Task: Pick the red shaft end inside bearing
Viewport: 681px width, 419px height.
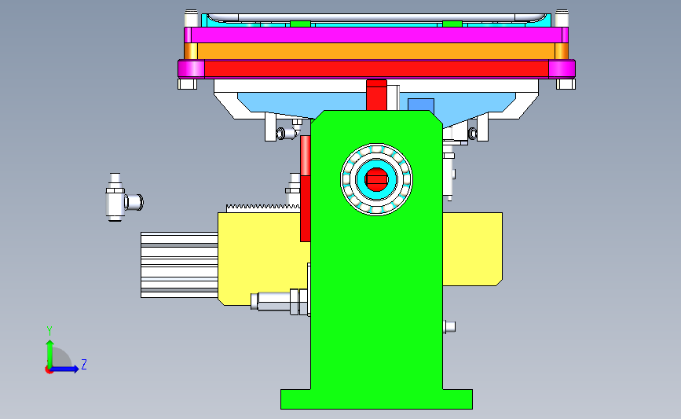Action: click(x=376, y=179)
